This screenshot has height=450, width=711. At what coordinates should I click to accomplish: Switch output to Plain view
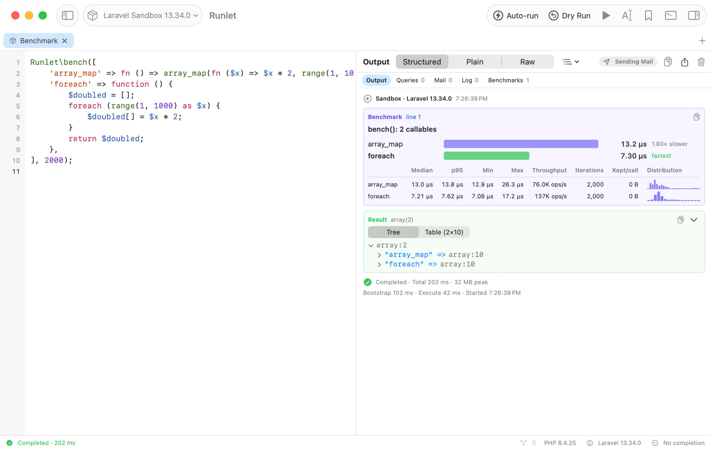tap(475, 62)
